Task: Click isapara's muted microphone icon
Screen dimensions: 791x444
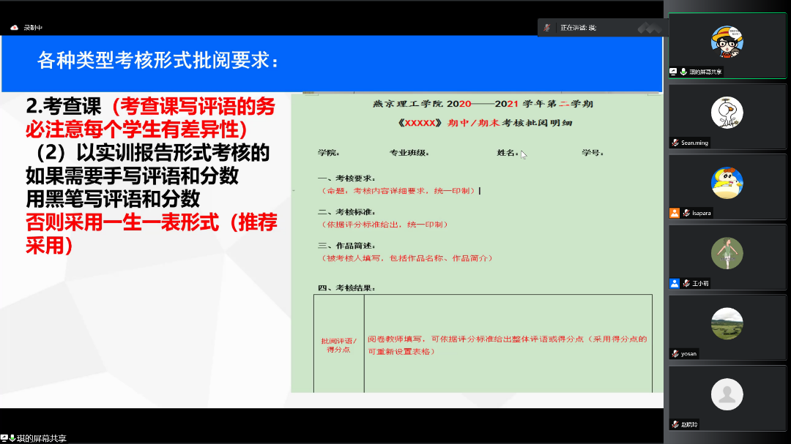Action: coord(686,213)
